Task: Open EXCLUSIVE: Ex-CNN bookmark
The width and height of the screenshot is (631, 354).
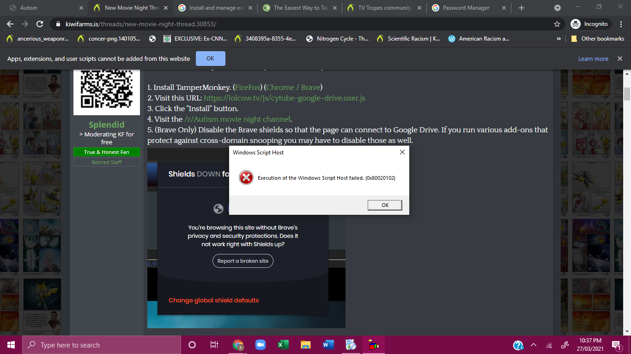Action: click(195, 39)
